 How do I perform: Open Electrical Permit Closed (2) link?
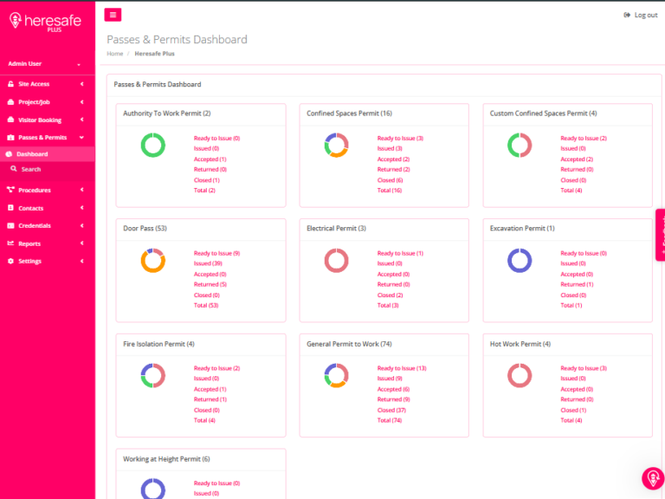(391, 295)
